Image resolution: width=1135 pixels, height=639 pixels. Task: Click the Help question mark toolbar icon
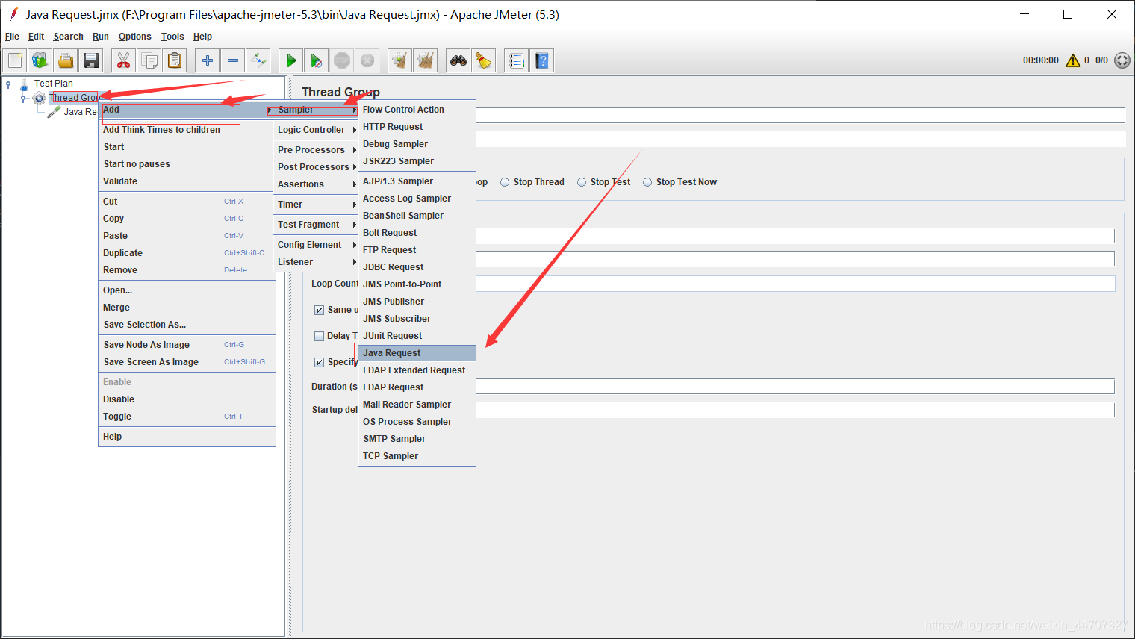[x=542, y=60]
